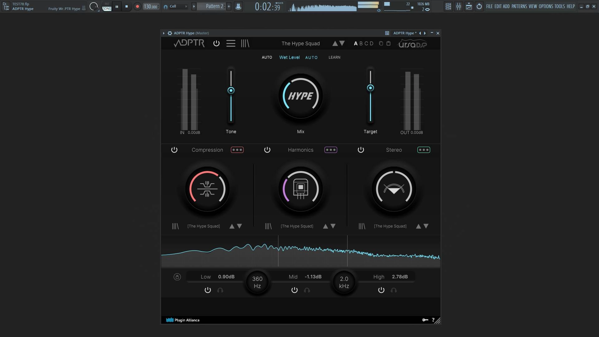The height and width of the screenshot is (337, 599).
Task: Toggle the Compression module power
Action: tap(174, 150)
